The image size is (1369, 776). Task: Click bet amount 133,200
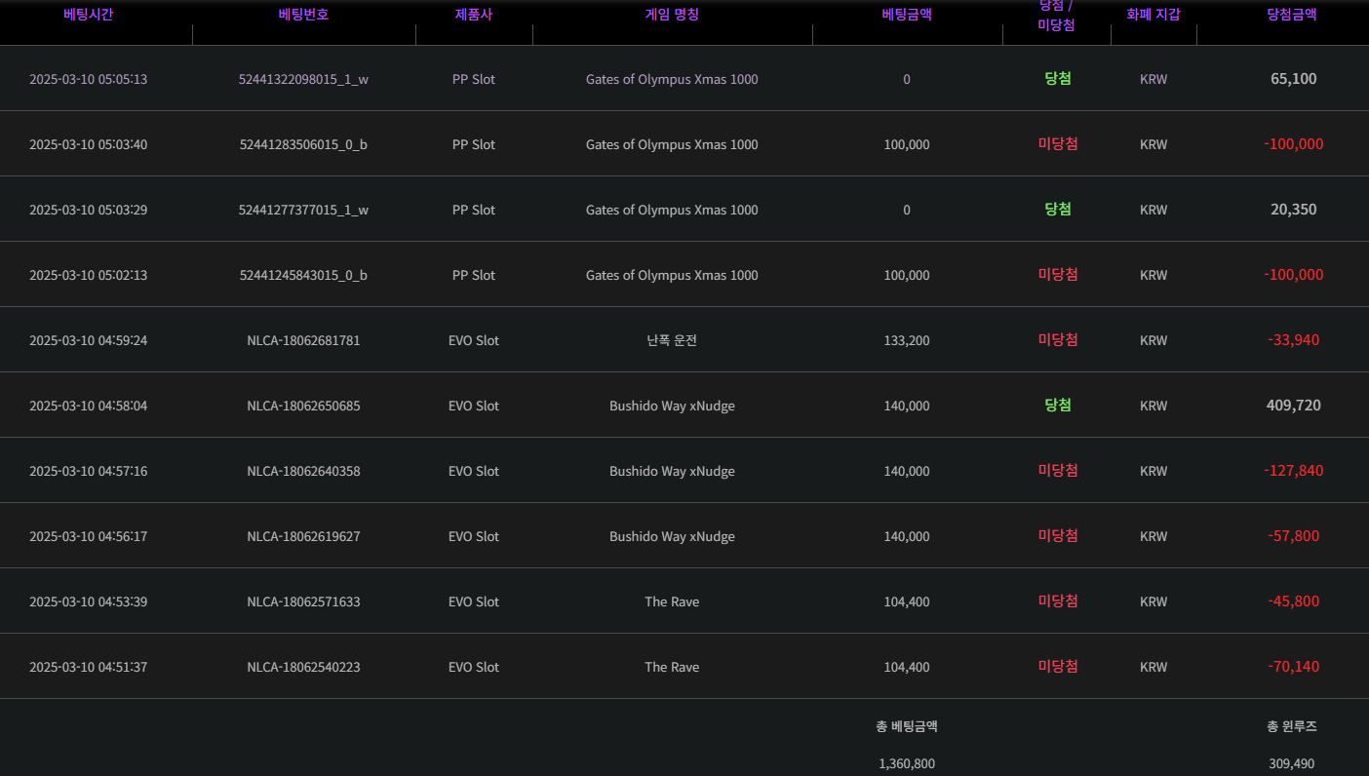click(x=907, y=340)
